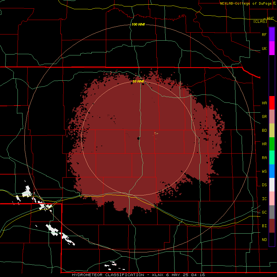Click the WS legend label
The width and height of the screenshot is (277, 277).
[x=264, y=171]
